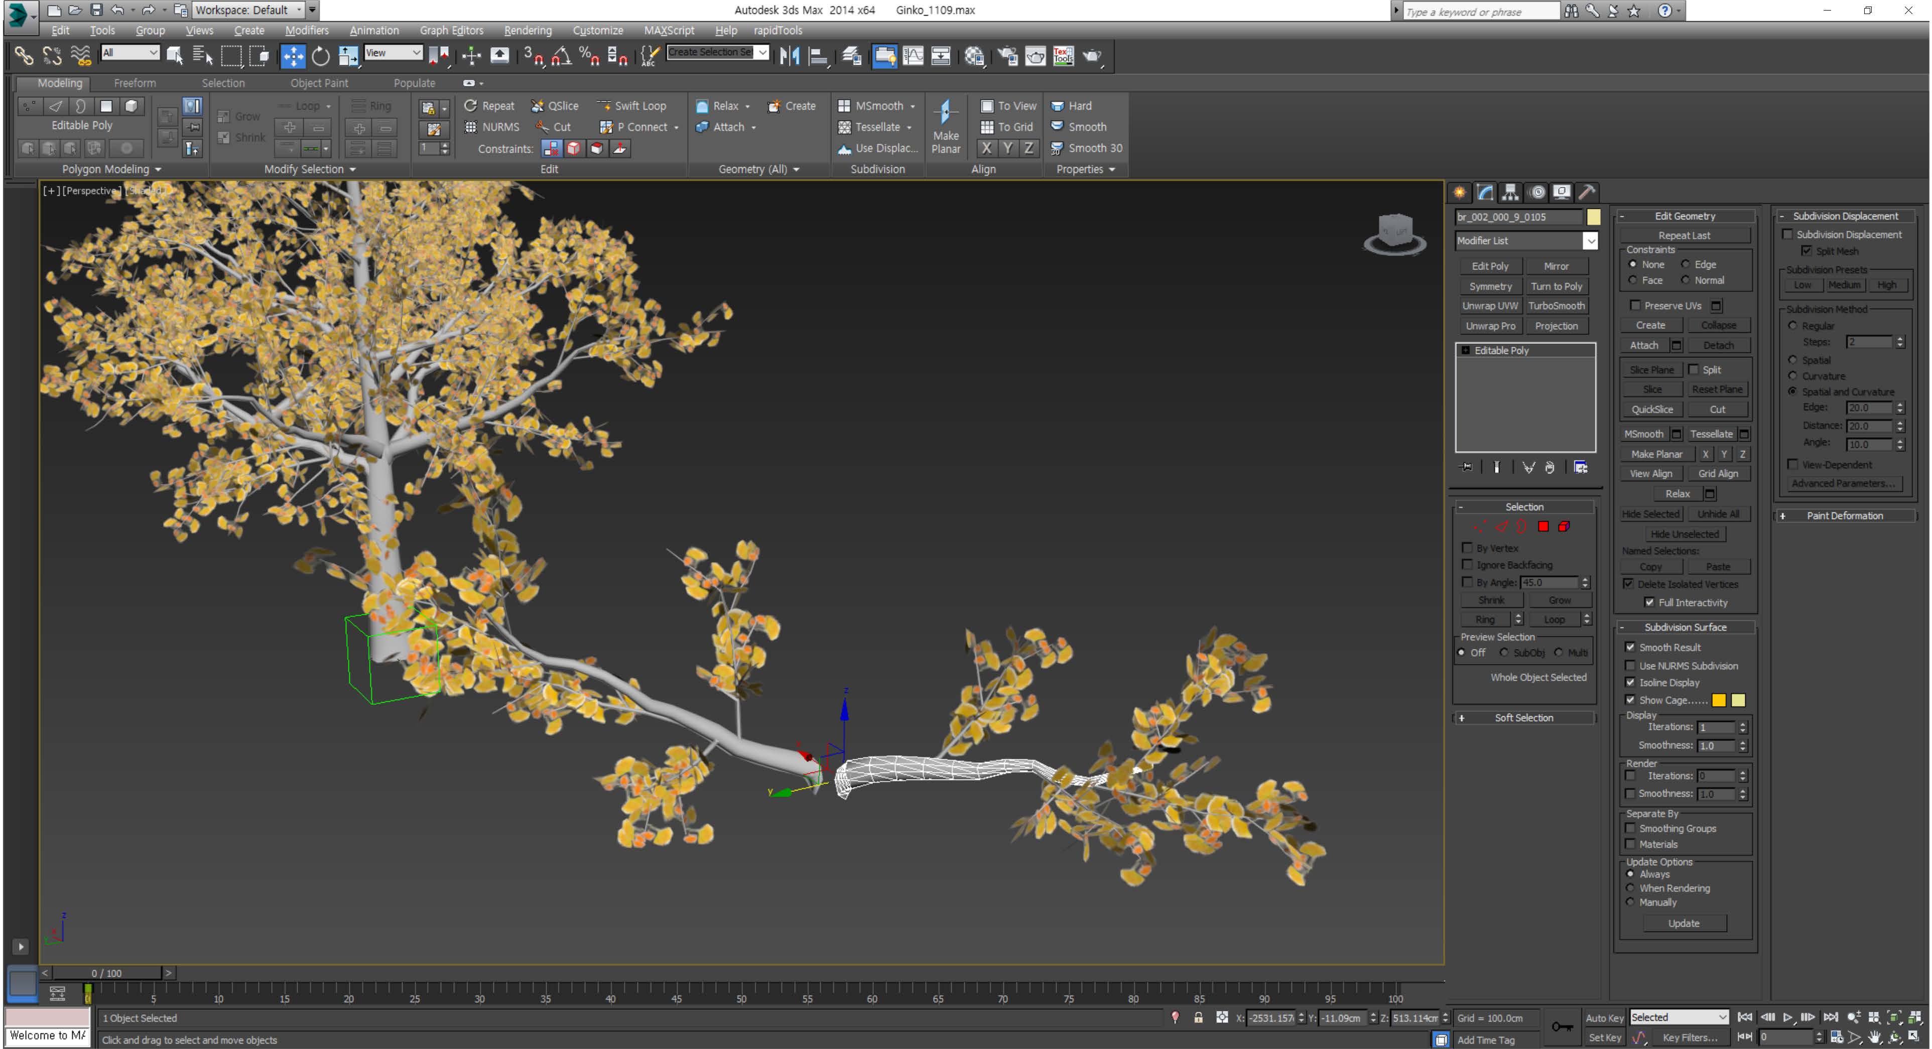Click Remove modifier trash icon
The height and width of the screenshot is (1049, 1932).
[x=1550, y=467]
